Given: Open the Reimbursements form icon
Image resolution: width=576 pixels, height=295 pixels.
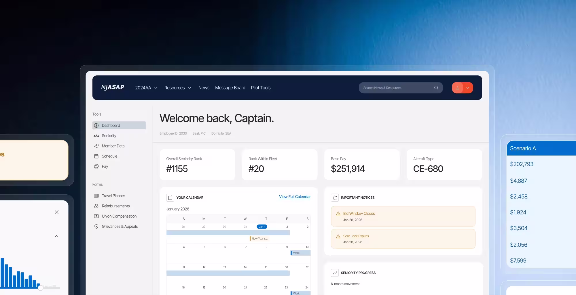Looking at the screenshot, I should 96,206.
